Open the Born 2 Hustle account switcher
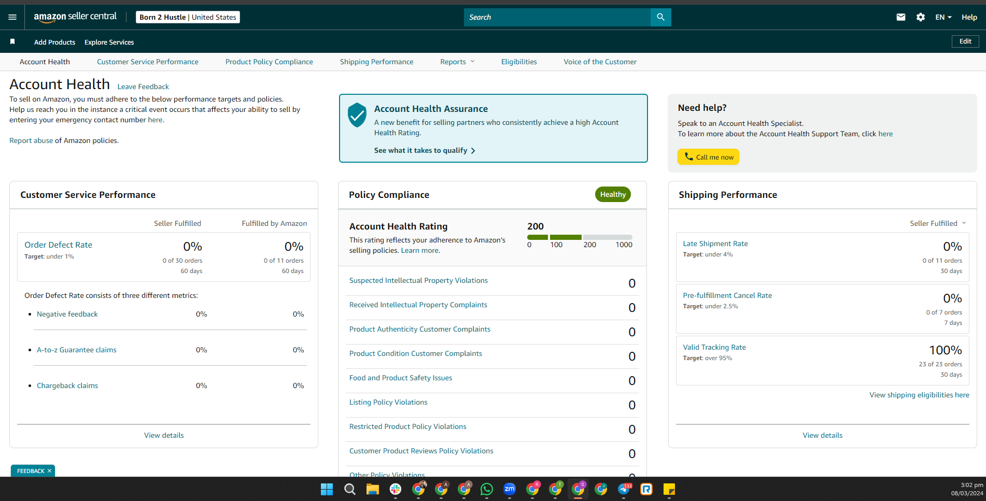The height and width of the screenshot is (501, 986). (188, 17)
